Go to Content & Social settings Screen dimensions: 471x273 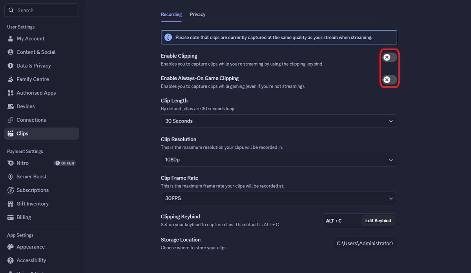click(42, 52)
